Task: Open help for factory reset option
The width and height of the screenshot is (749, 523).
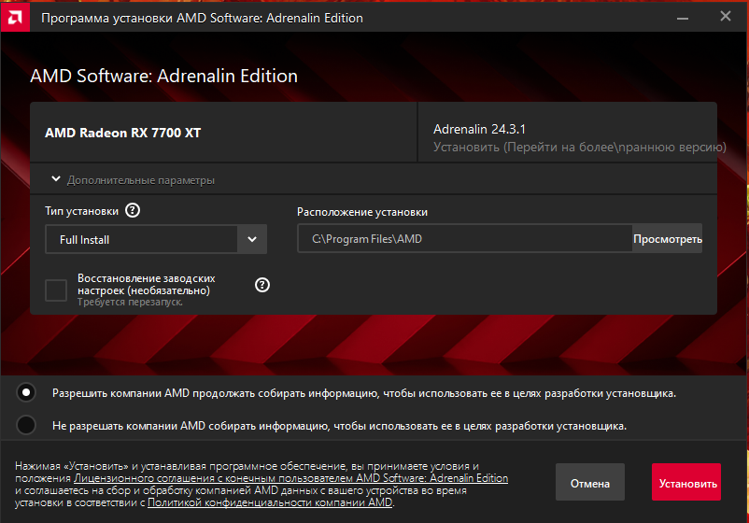Action: point(262,285)
